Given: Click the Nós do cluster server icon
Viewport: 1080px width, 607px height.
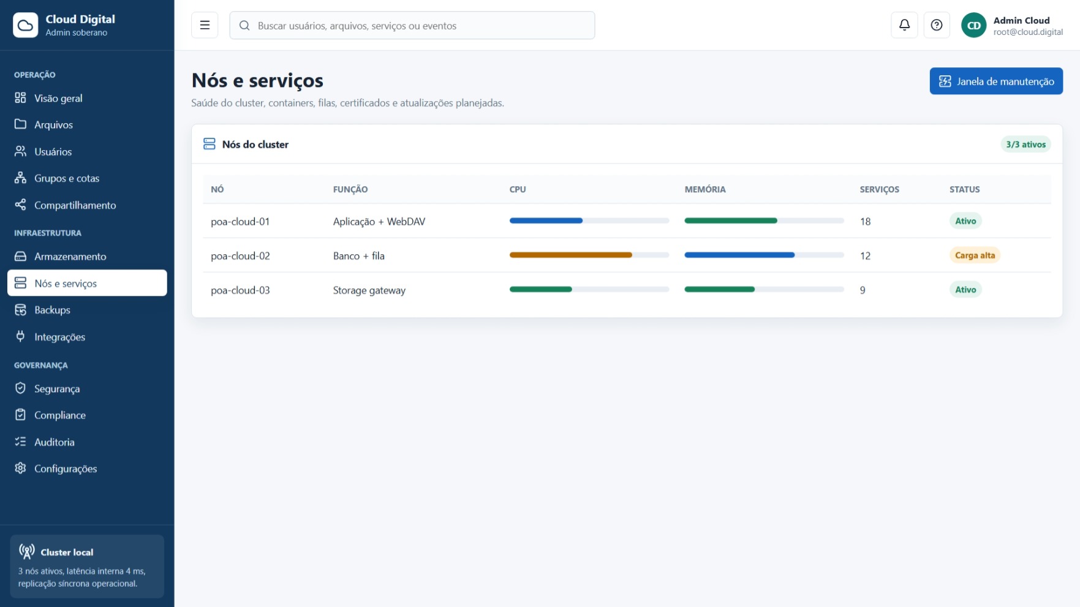Looking at the screenshot, I should (210, 144).
